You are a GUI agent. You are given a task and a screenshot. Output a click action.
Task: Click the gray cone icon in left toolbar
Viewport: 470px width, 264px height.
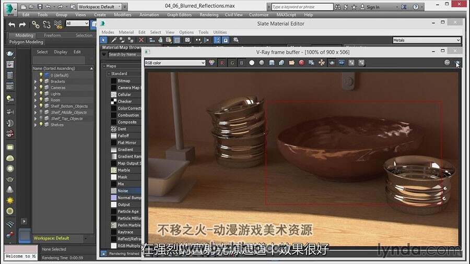(10, 189)
